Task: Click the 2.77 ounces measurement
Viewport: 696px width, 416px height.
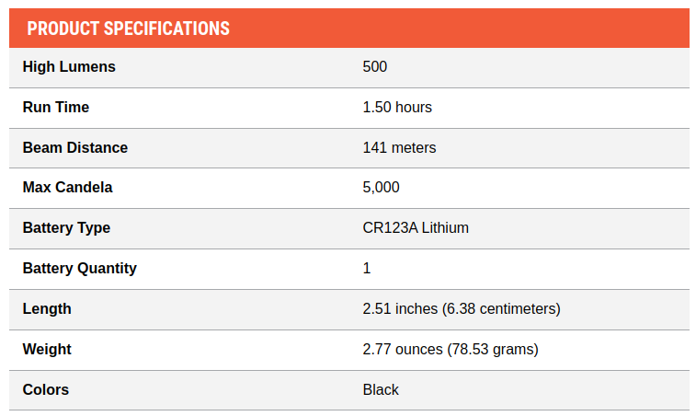Action: tap(403, 350)
